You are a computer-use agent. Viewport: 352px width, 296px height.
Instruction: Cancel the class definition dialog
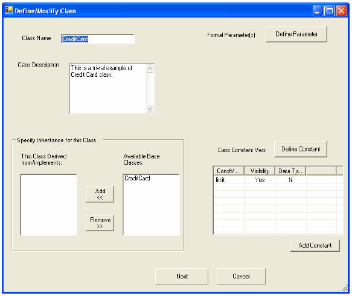tap(241, 276)
